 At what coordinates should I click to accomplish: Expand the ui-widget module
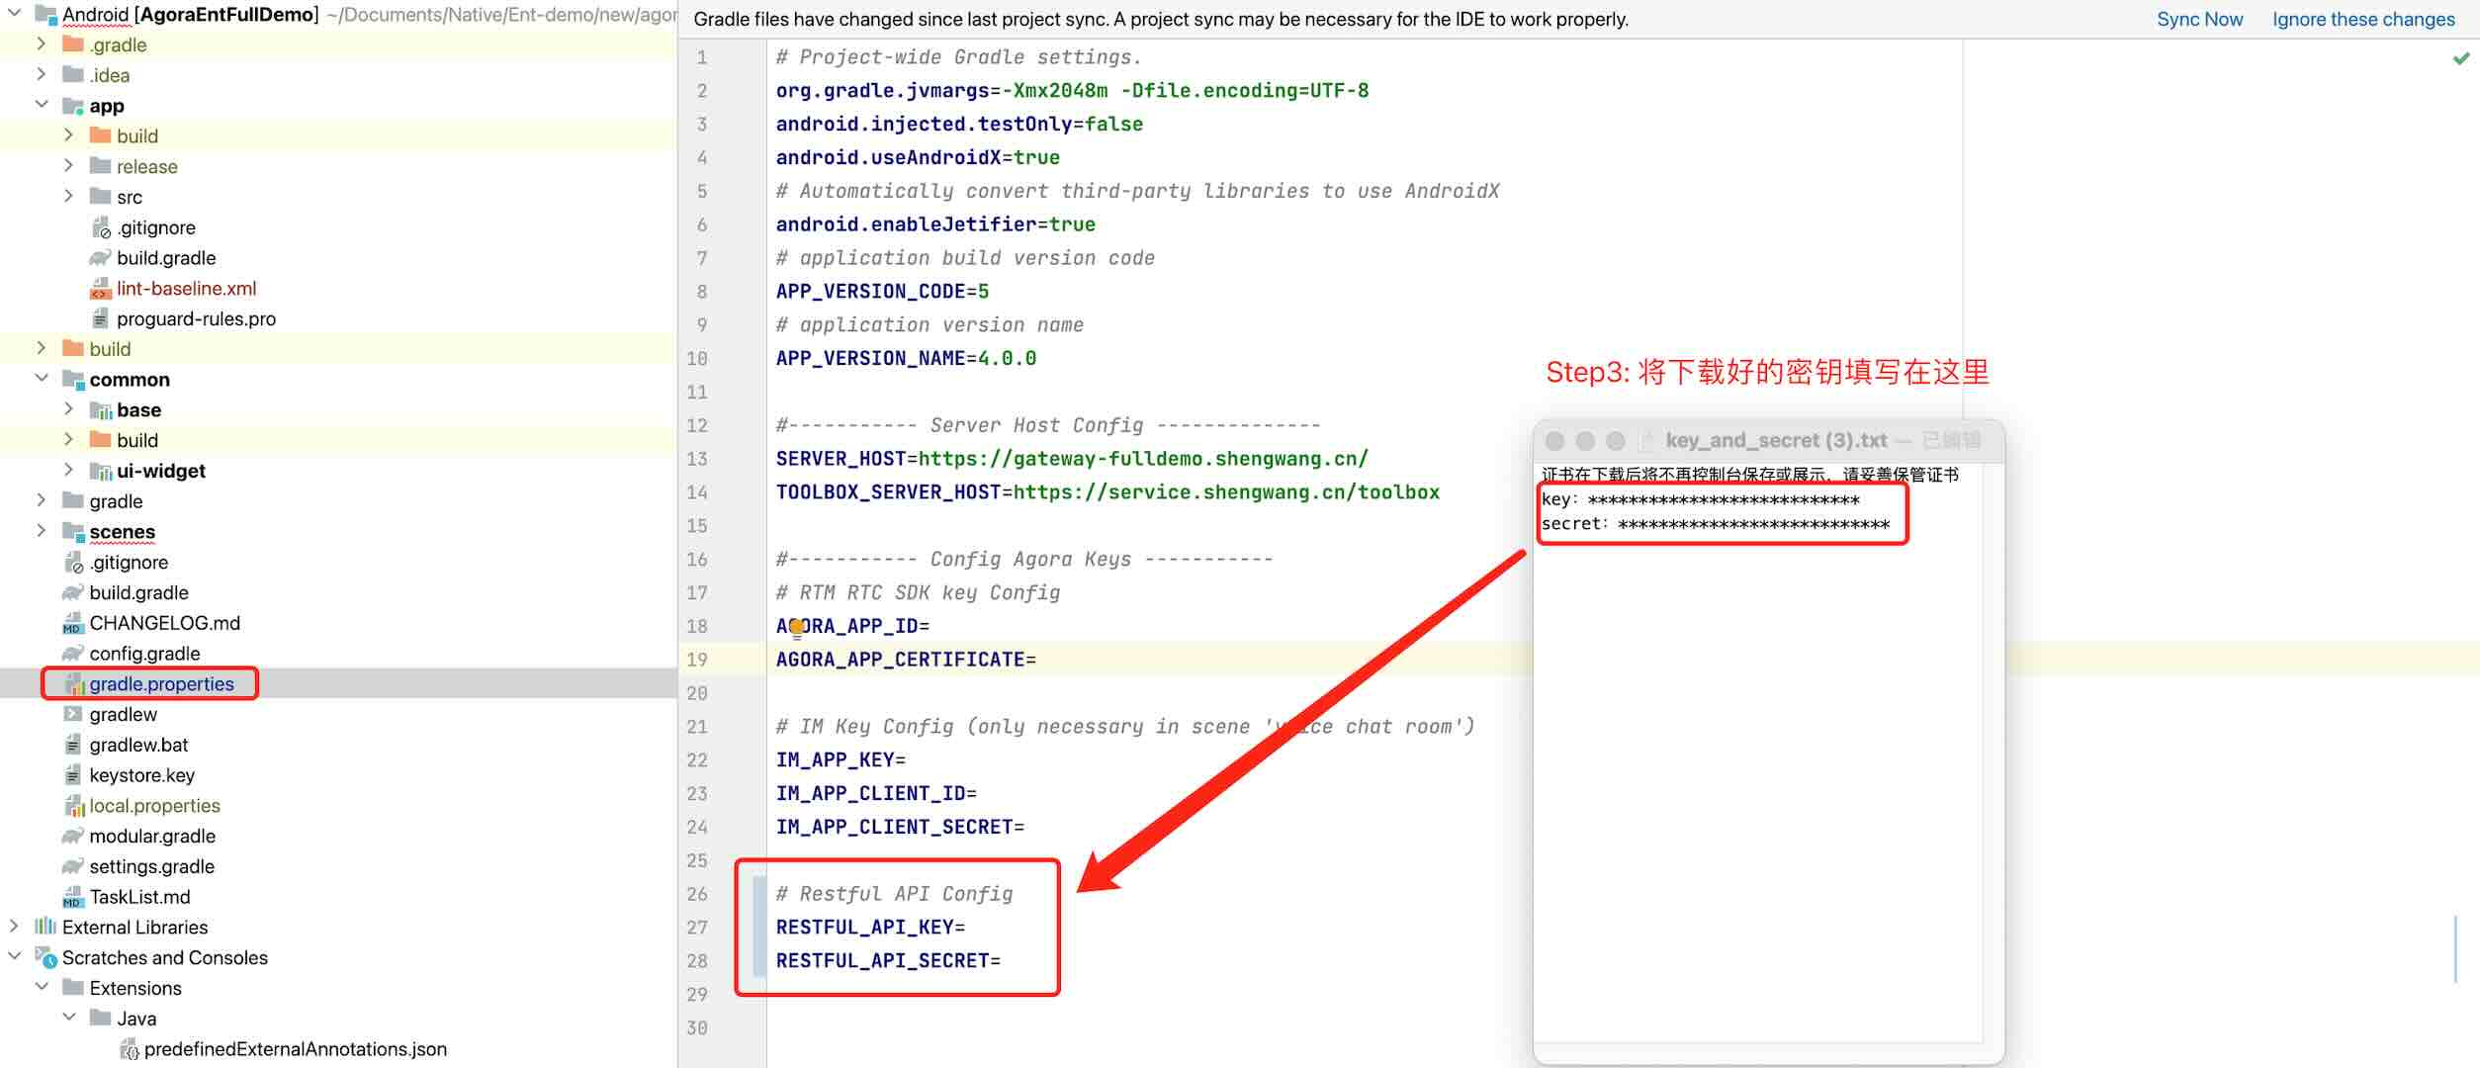pos(68,469)
